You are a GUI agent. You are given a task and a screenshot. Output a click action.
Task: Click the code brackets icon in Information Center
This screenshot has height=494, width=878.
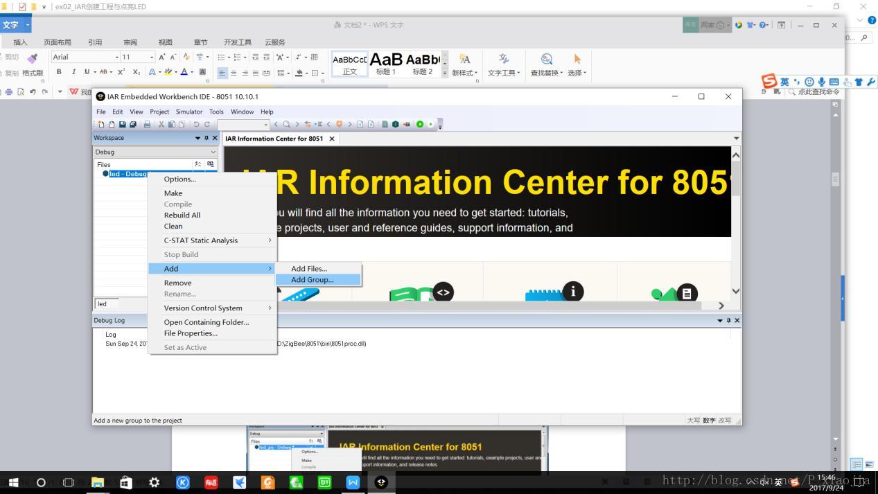coord(443,292)
